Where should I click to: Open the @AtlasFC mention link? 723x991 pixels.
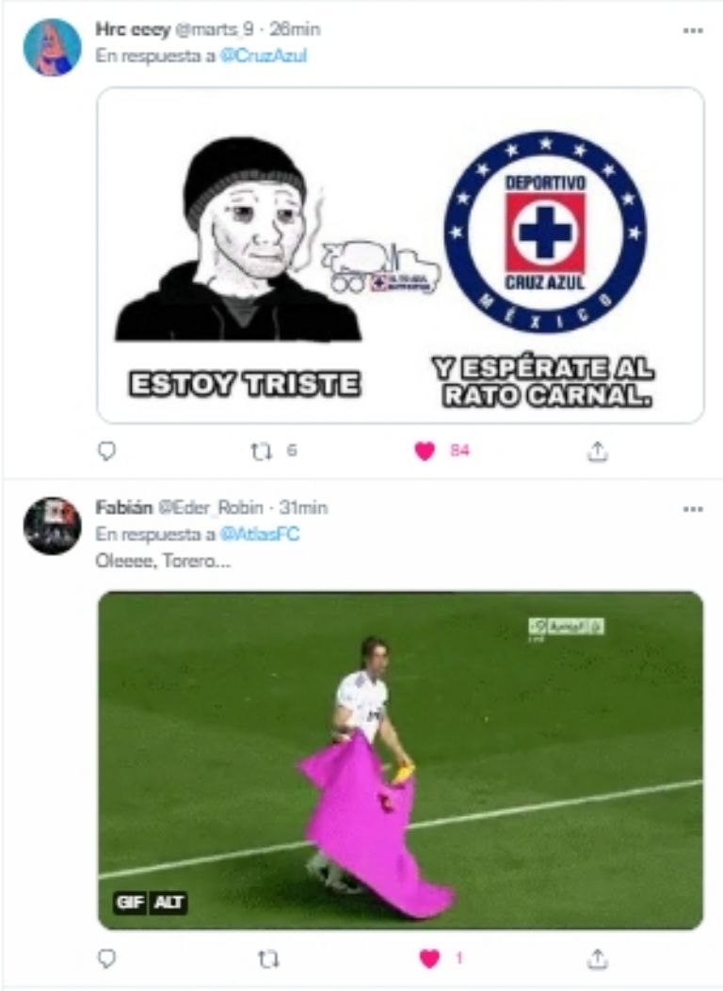point(259,534)
